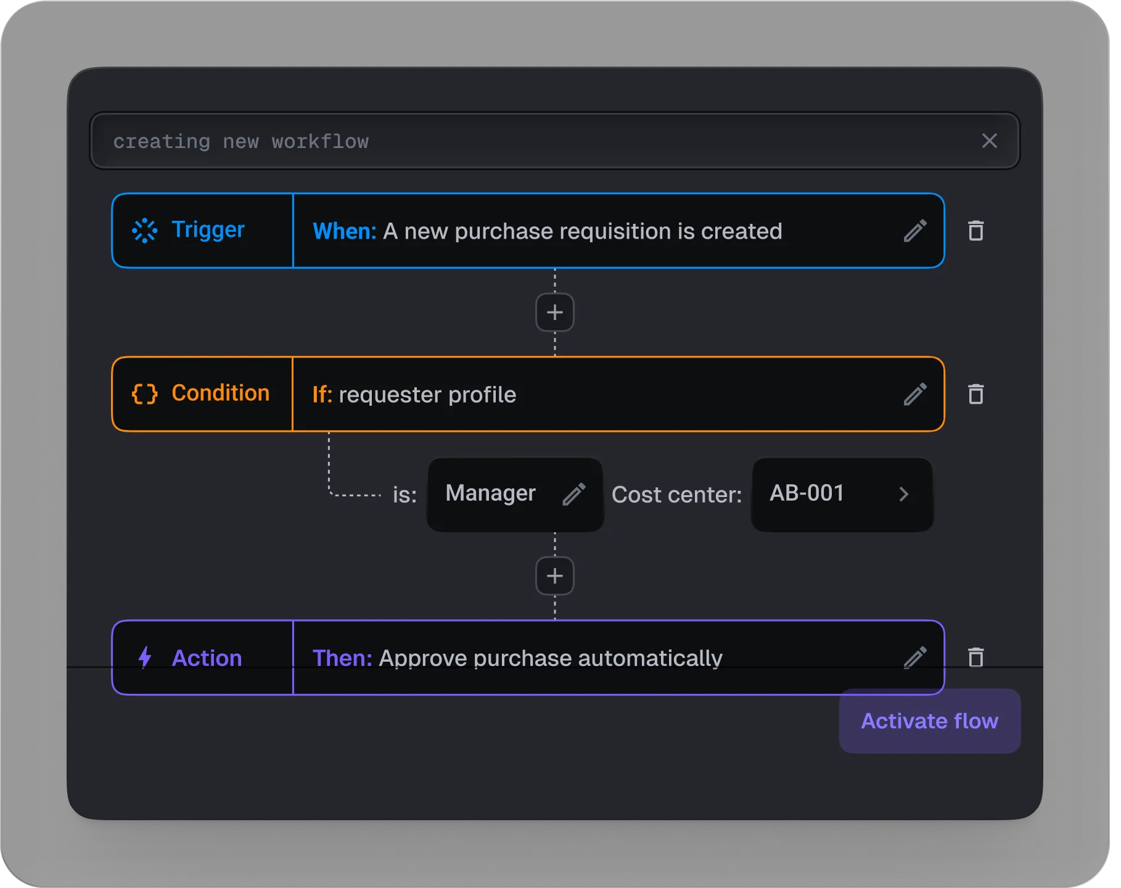The width and height of the screenshot is (1121, 888).
Task: Click the AB-001 value text
Action: (807, 493)
